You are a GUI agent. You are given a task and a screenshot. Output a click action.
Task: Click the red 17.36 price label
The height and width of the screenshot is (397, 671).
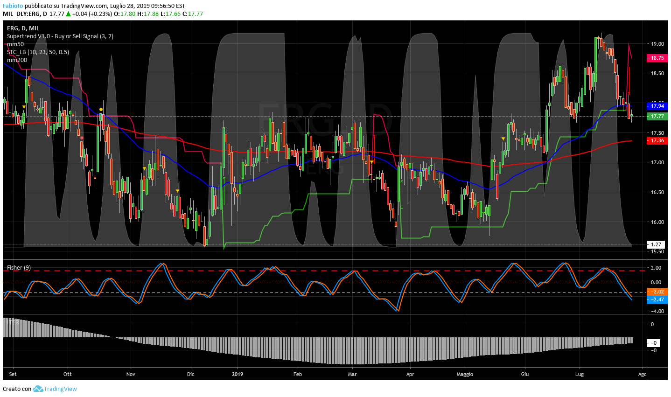point(657,140)
